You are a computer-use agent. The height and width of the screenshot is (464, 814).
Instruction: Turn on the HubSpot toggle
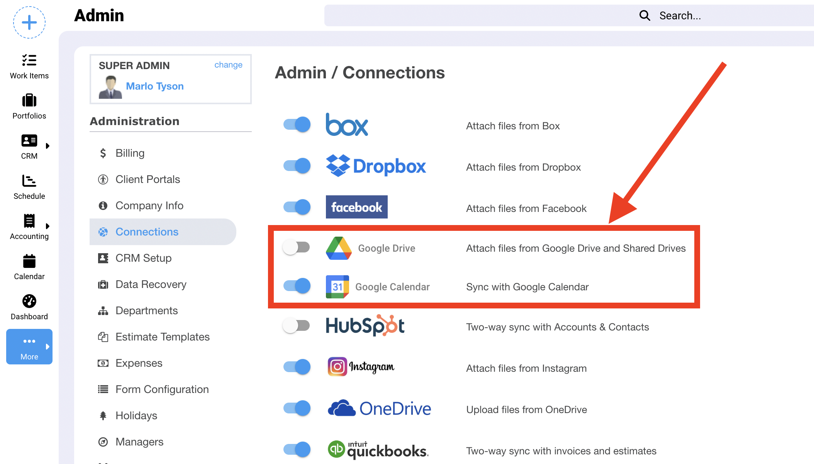(x=297, y=326)
